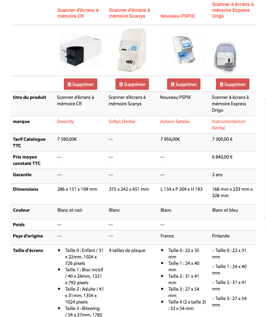266x317 pixels.
Task: Open the Nouveau PSPIX header link
Action: point(177,16)
